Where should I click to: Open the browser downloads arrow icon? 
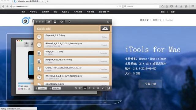tap(176, 6)
